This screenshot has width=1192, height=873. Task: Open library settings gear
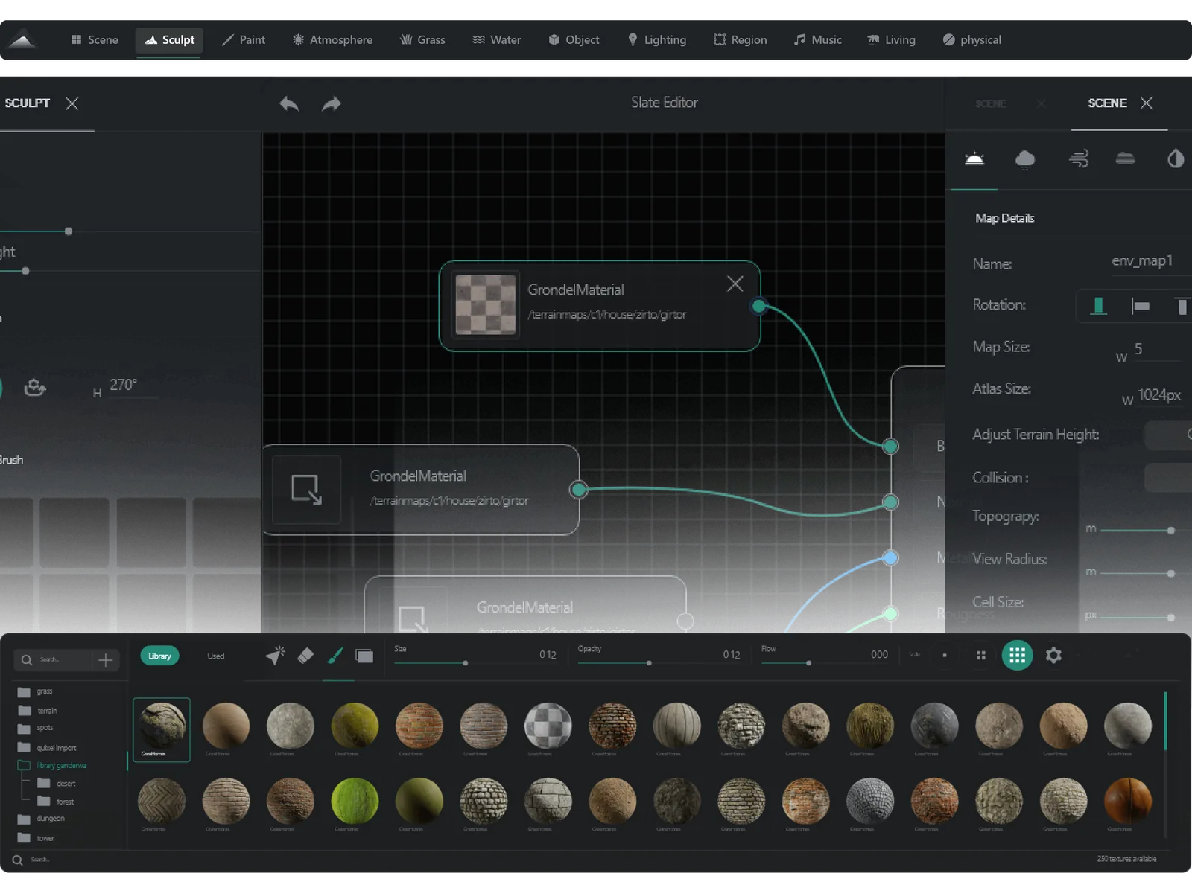[1053, 655]
